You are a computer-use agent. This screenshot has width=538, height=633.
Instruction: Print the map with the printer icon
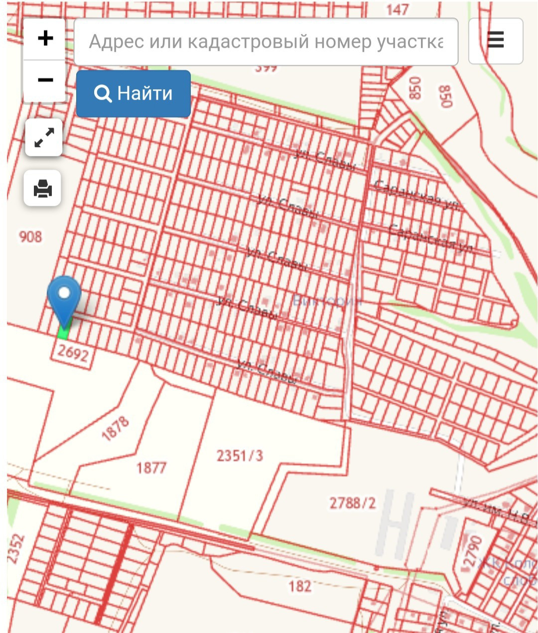click(x=43, y=188)
